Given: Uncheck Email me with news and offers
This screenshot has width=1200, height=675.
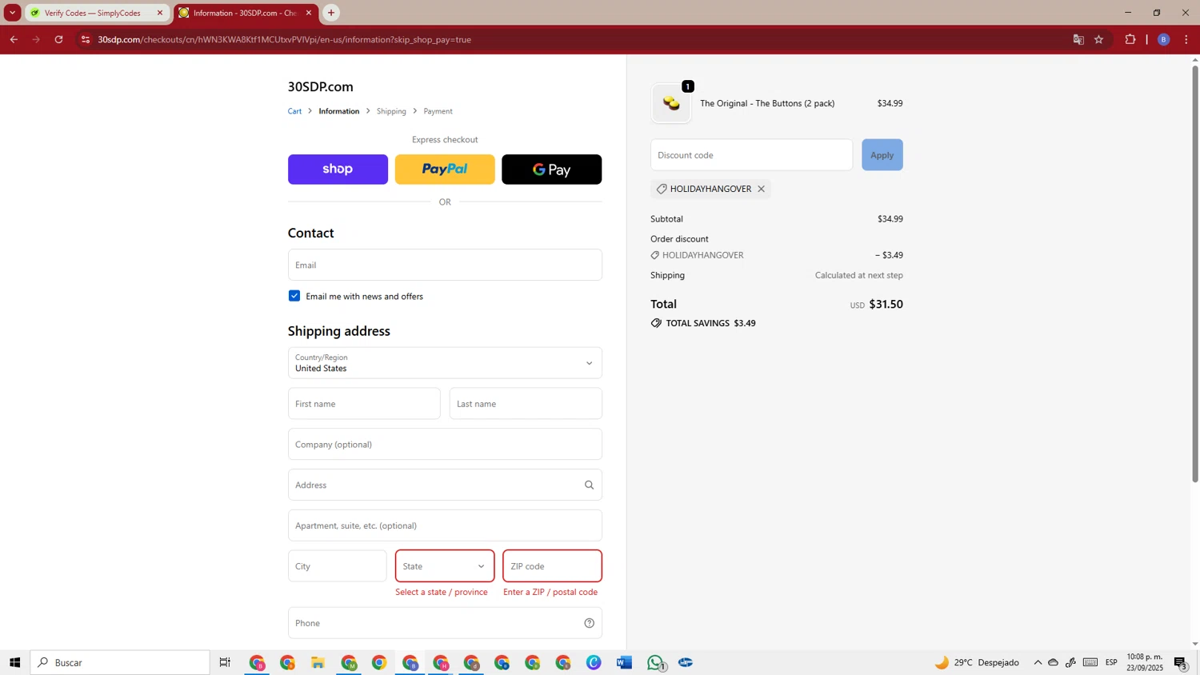Looking at the screenshot, I should (294, 296).
